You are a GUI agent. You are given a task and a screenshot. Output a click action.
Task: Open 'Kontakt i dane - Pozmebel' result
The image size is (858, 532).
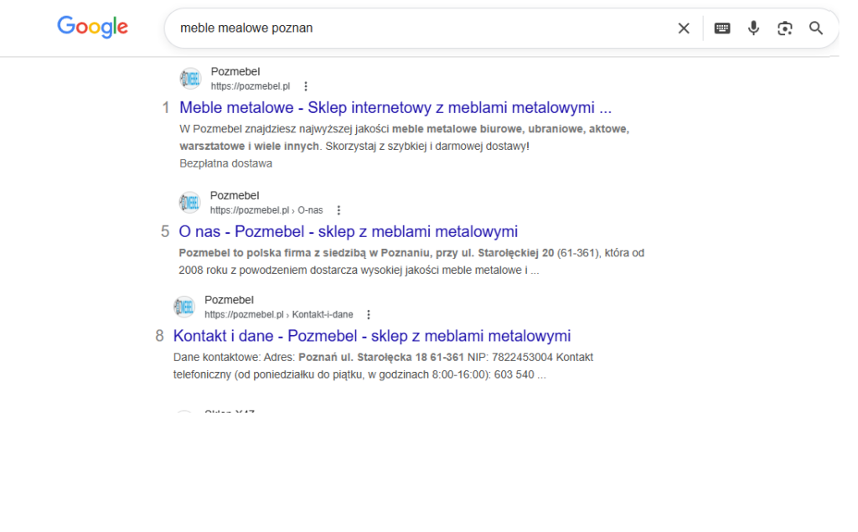pos(371,336)
